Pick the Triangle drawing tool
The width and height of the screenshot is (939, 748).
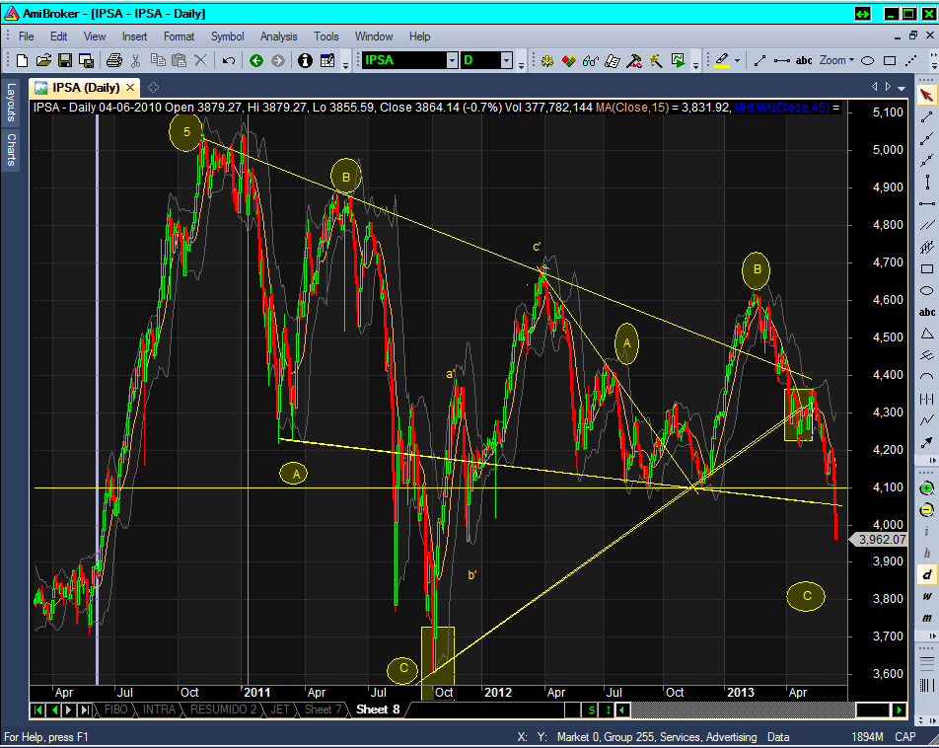point(926,334)
